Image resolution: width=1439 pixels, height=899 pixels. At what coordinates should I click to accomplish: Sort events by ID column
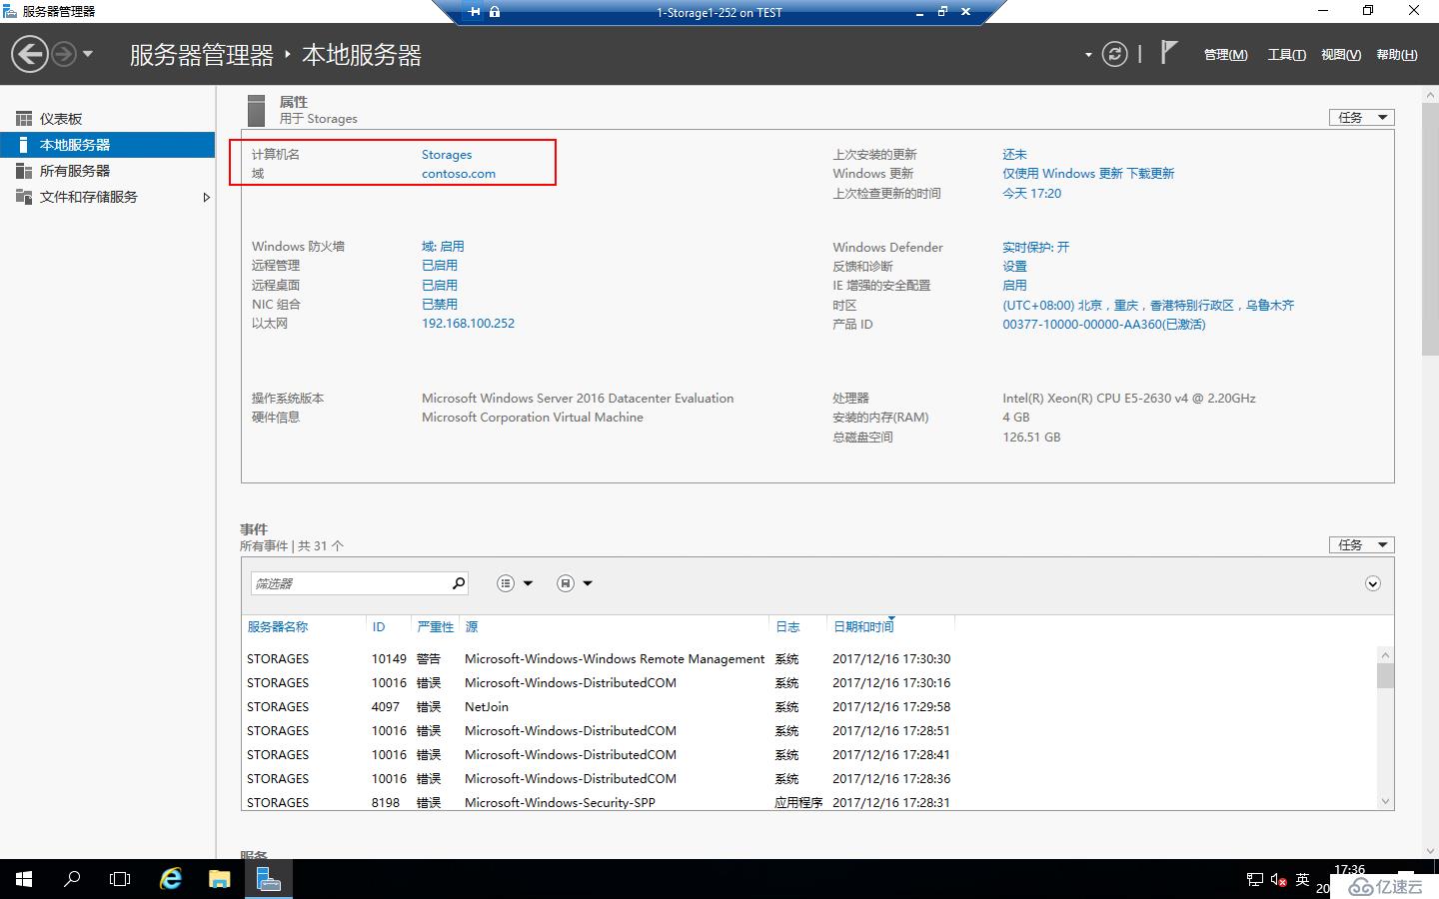click(379, 627)
